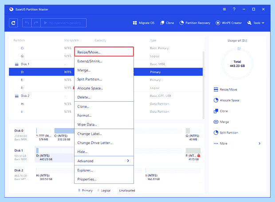
Task: Select Wipe Data... from context menu
Action: point(104,124)
